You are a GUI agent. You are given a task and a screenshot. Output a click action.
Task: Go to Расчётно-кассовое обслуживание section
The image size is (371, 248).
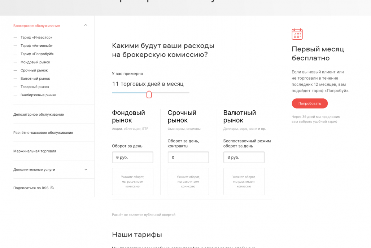[x=43, y=133]
